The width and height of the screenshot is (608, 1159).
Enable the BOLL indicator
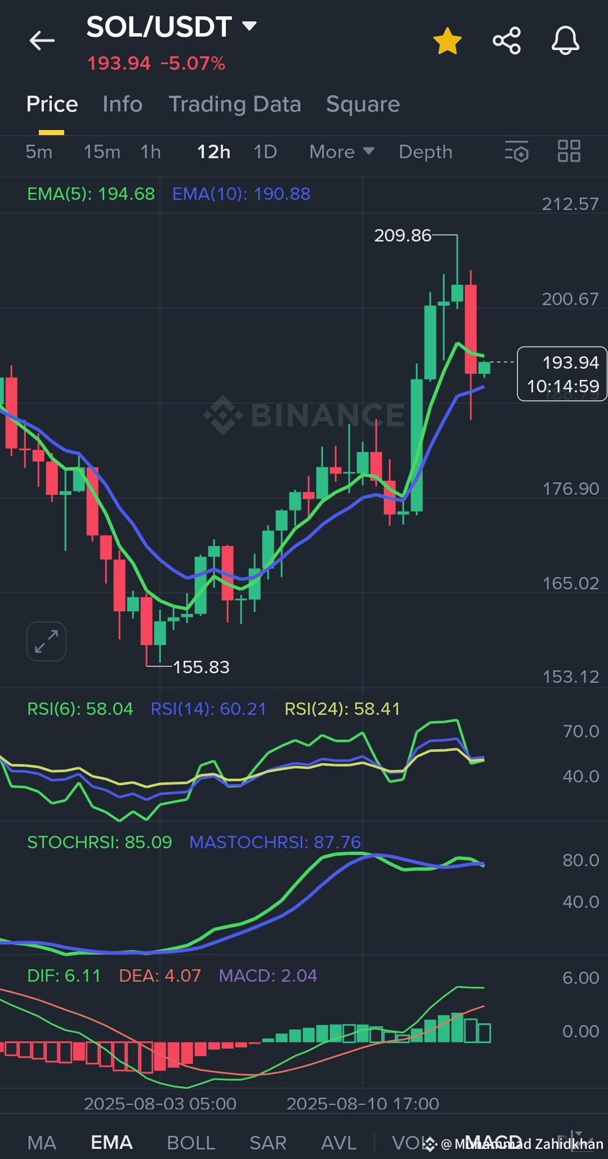tap(191, 1143)
